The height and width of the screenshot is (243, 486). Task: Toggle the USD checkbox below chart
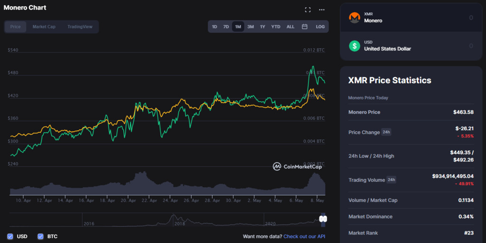tap(10, 236)
